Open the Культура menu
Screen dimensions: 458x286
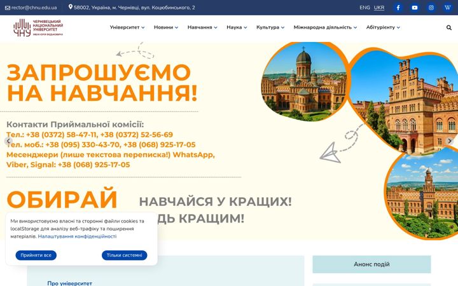click(x=268, y=27)
